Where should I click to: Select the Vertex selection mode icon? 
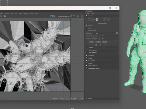89,20
